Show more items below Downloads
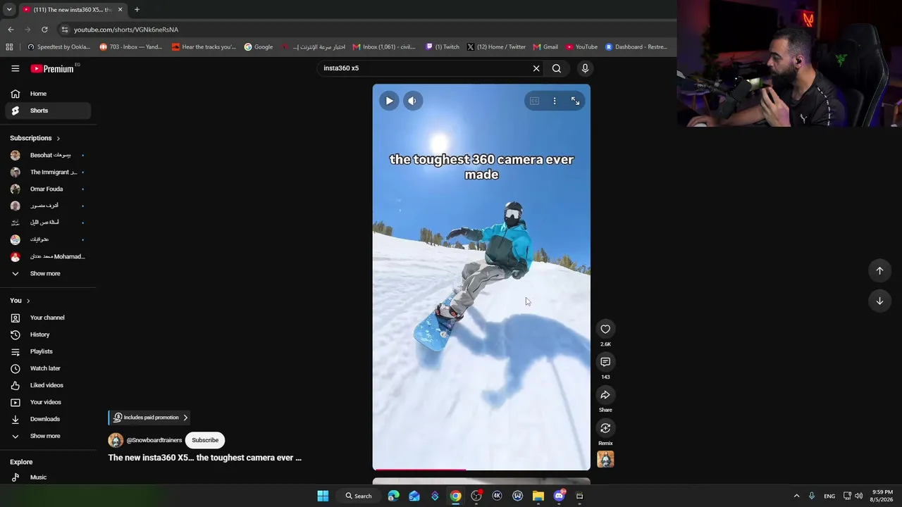The height and width of the screenshot is (507, 902). tap(48, 436)
